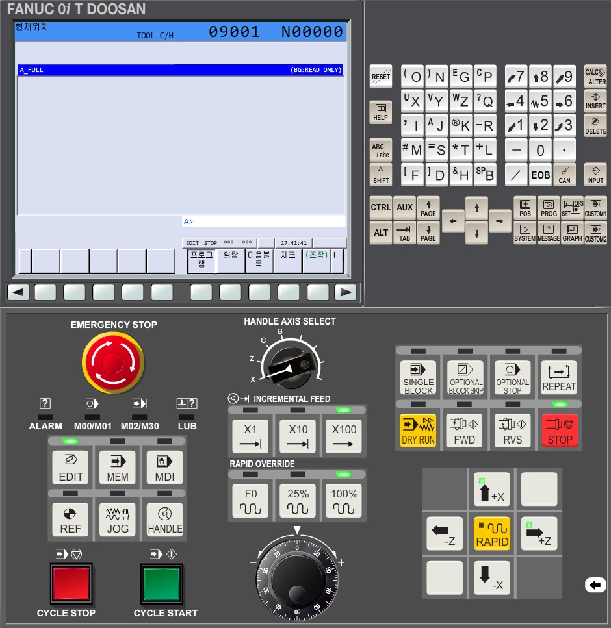Click the red spindle STOP button
Image resolution: width=611 pixels, height=628 pixels.
[560, 431]
